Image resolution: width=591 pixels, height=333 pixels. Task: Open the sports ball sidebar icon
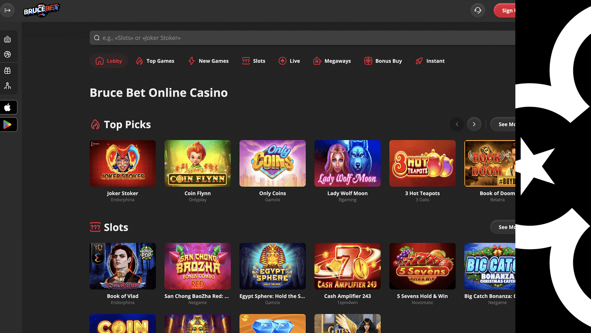pos(7,54)
